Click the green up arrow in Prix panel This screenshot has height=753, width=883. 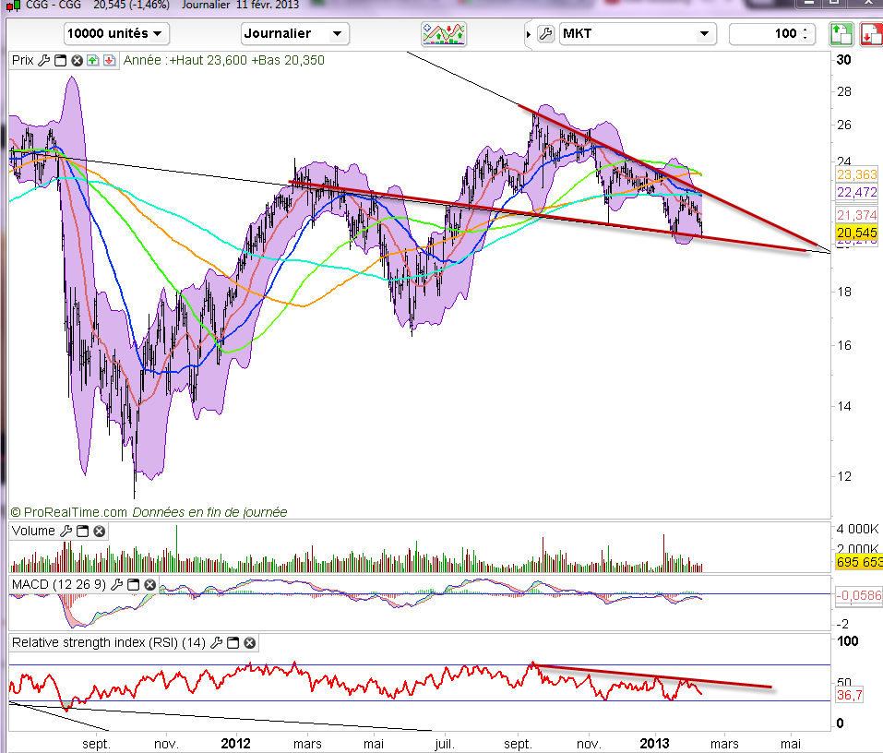pos(93,61)
